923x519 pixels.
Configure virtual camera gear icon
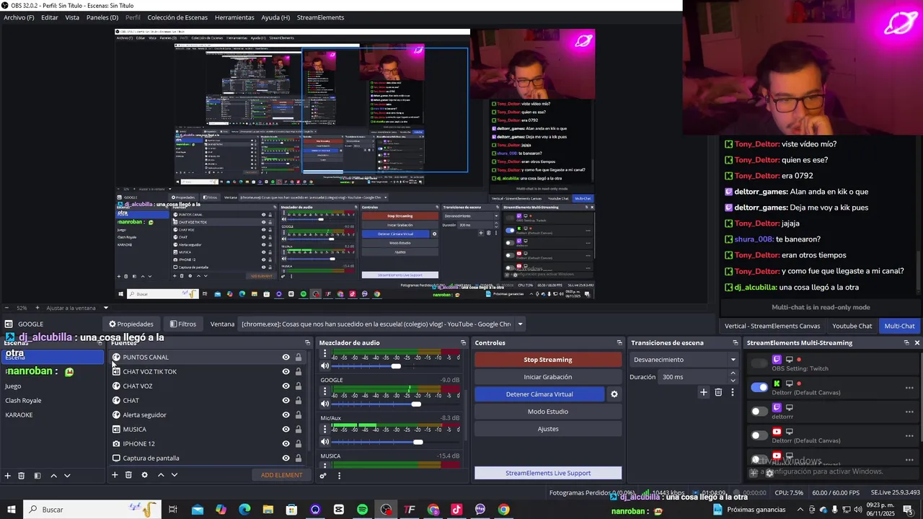tap(614, 394)
